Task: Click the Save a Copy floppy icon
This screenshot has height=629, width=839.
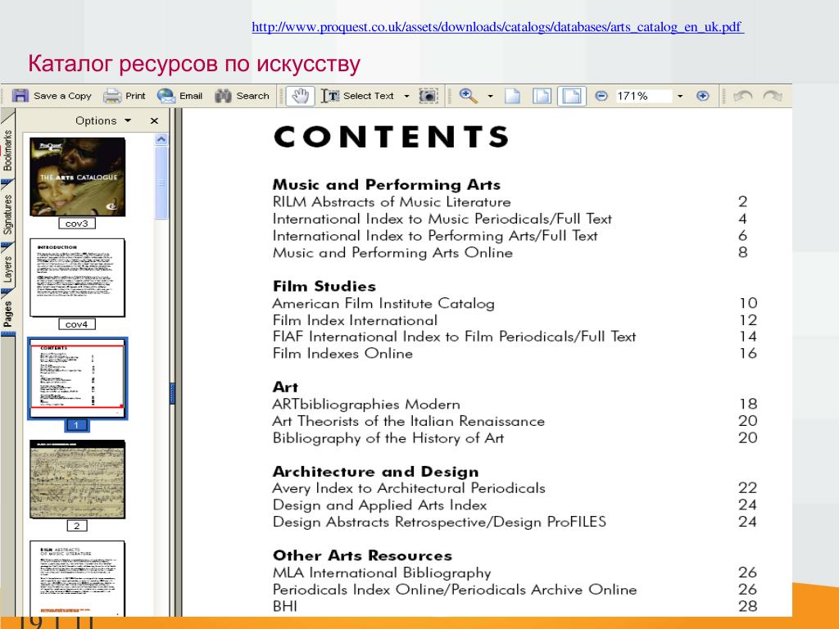Action: (20, 96)
